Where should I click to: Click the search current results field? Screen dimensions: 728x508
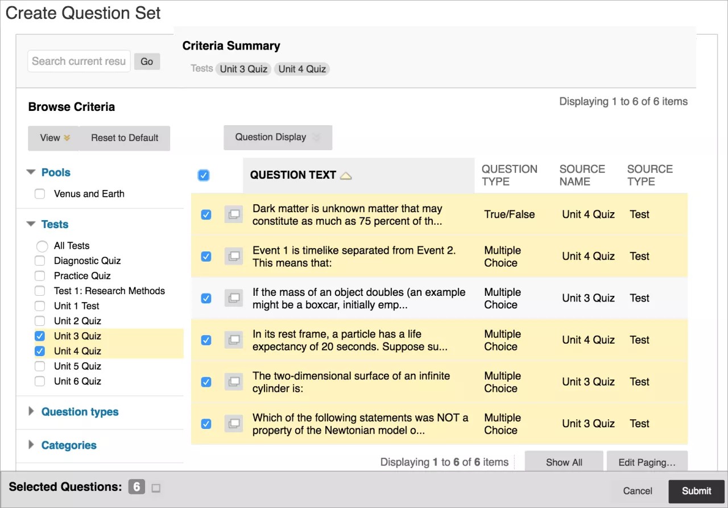click(x=78, y=61)
